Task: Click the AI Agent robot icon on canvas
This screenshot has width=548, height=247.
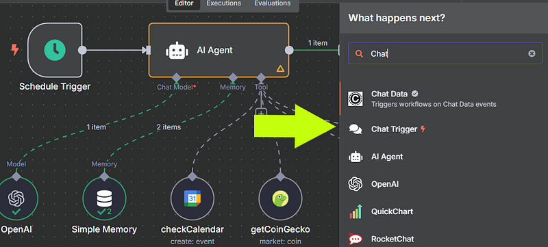Action: (177, 50)
